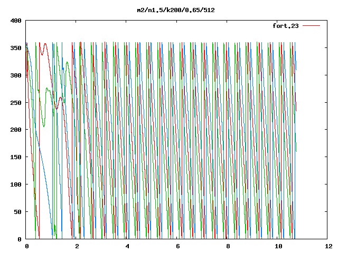Screen dimensions: 338x253
Task: Click the red legend line sample
Action: point(311,26)
